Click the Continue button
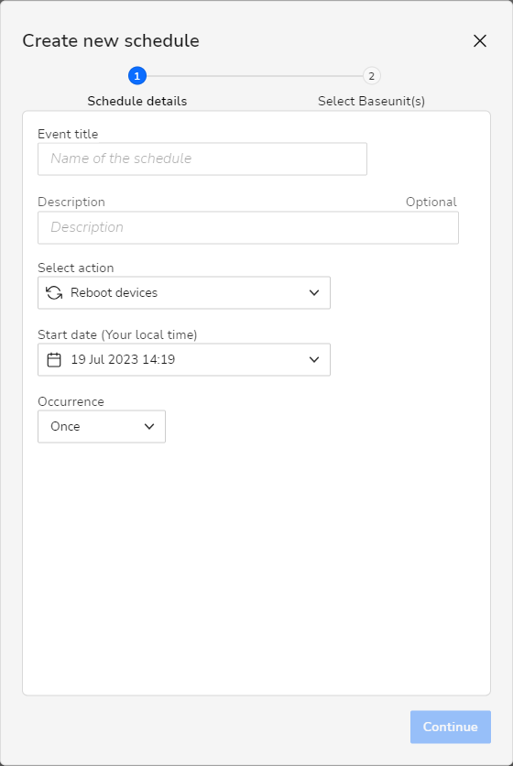Image resolution: width=513 pixels, height=766 pixels. click(x=451, y=727)
